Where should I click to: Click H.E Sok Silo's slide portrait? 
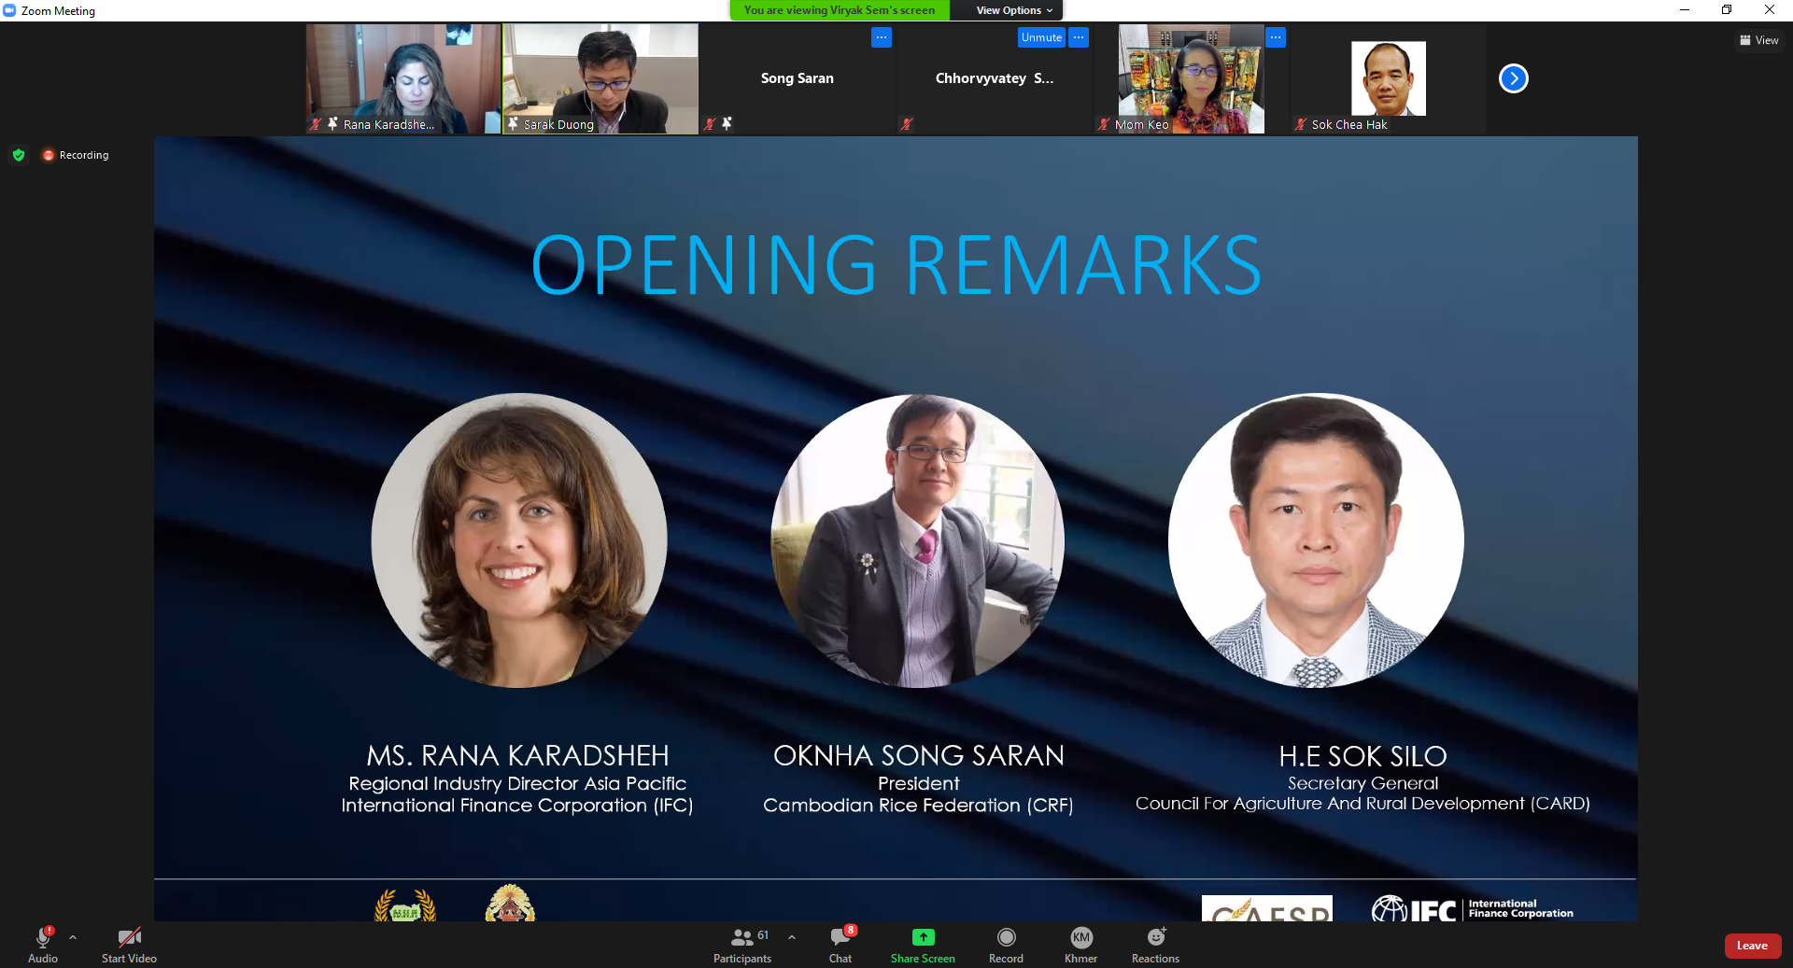point(1316,540)
